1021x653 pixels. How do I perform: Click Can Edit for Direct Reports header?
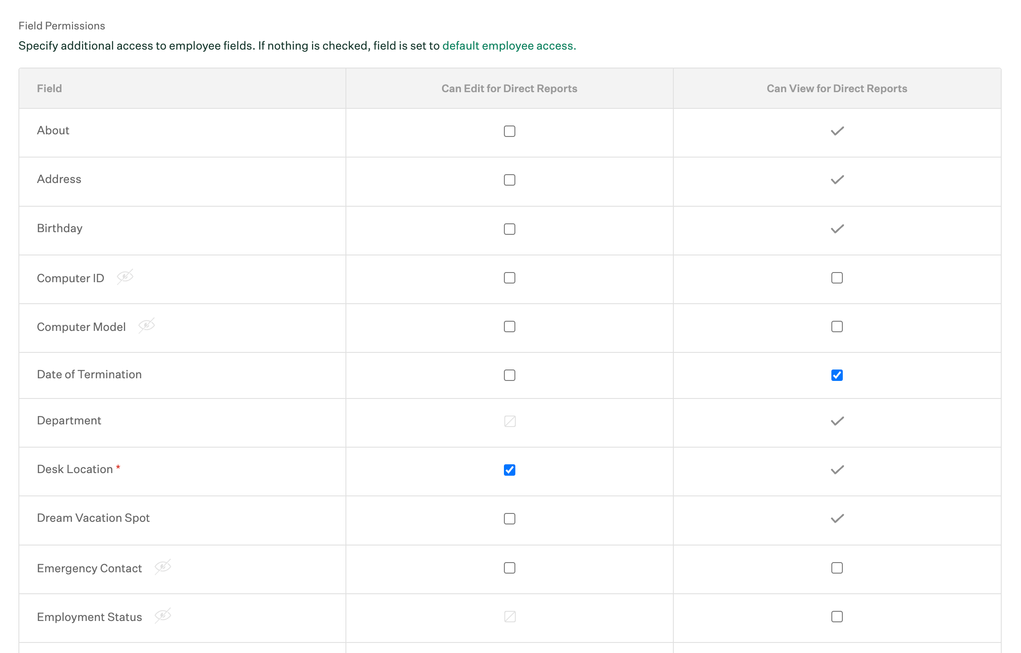click(509, 89)
